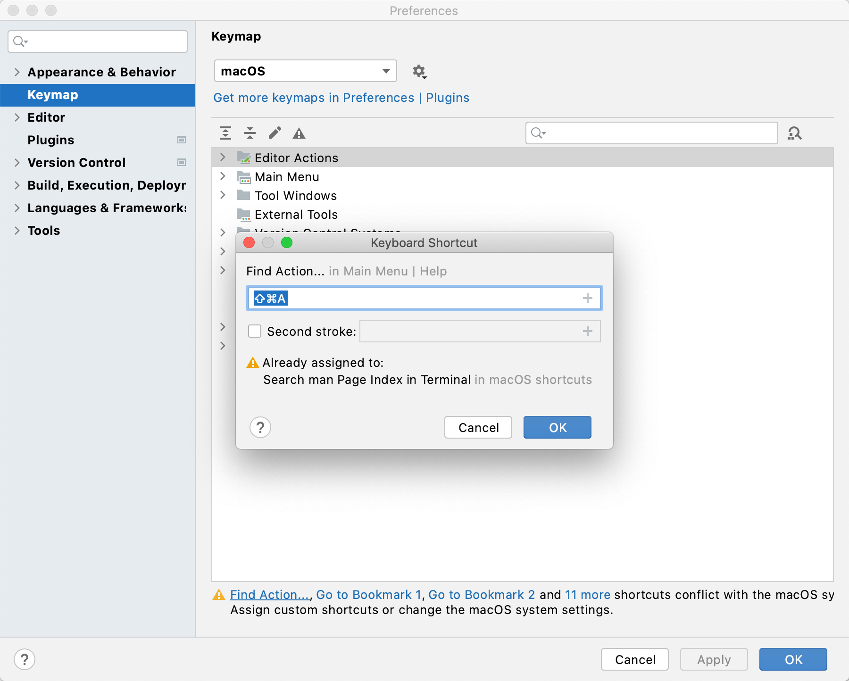Image resolution: width=849 pixels, height=681 pixels.
Task: Expand Version Control in sidebar
Action: [x=17, y=162]
